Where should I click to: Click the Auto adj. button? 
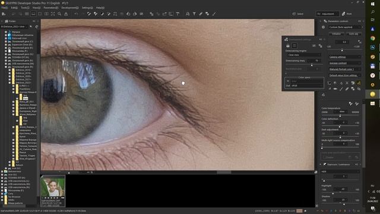(353, 34)
